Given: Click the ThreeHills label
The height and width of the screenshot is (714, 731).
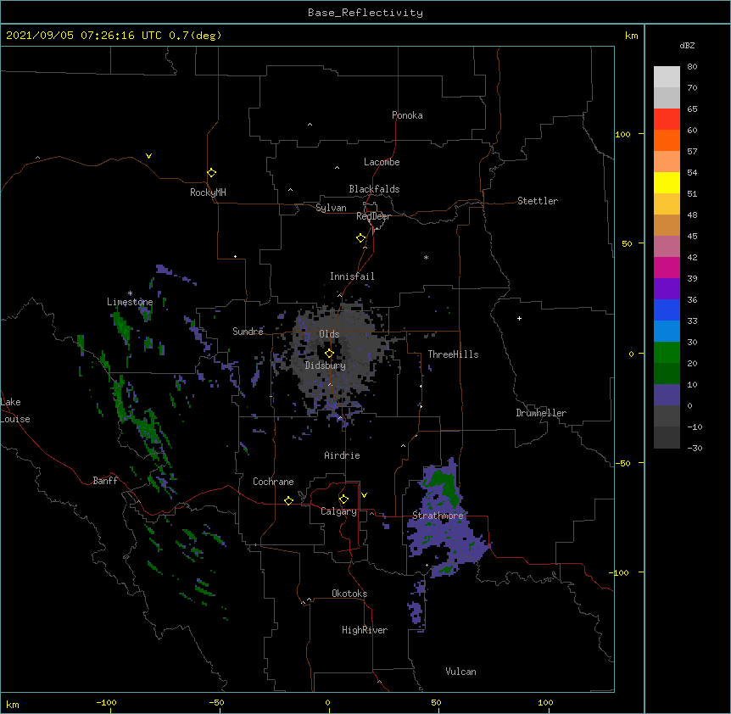Looking at the screenshot, I should pos(453,354).
